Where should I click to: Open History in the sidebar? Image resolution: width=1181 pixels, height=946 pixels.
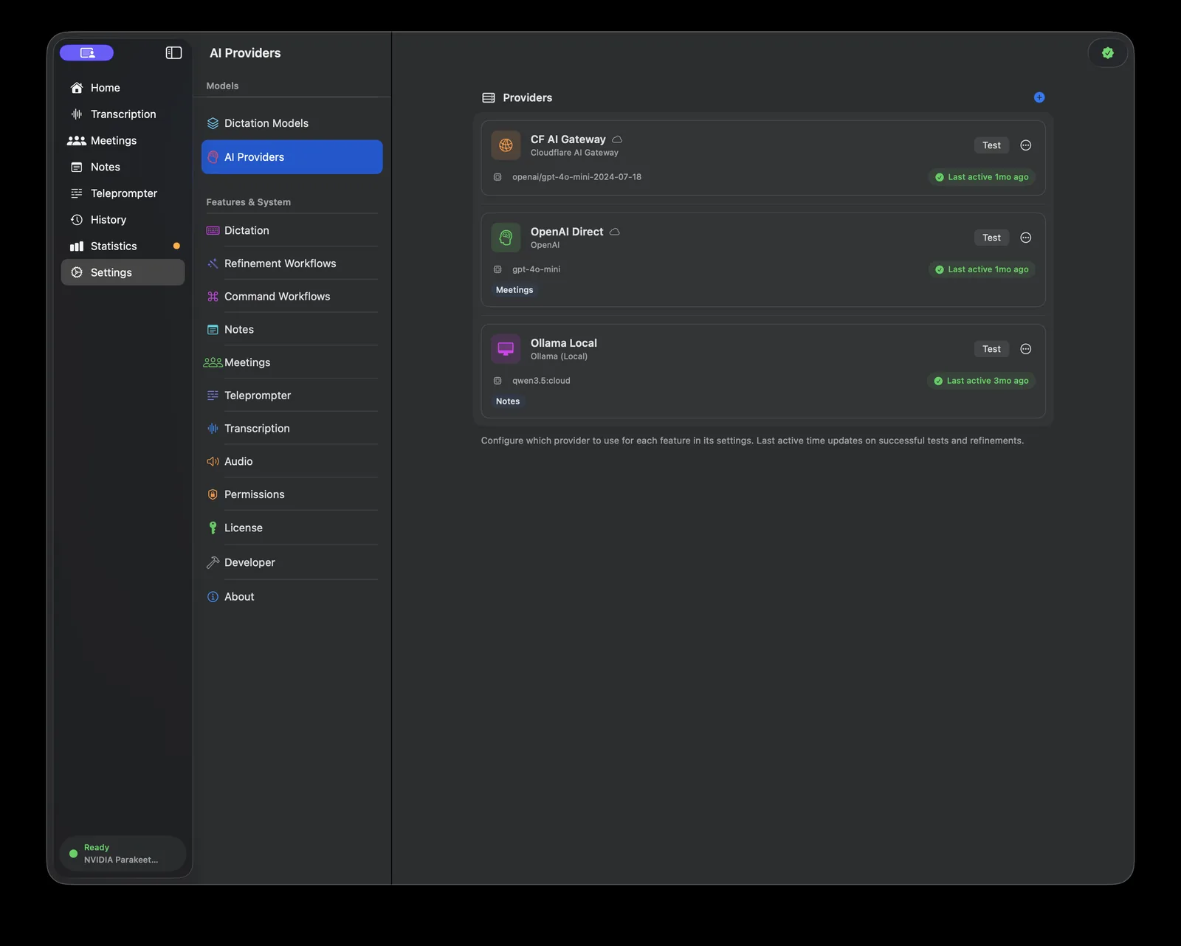pos(123,220)
